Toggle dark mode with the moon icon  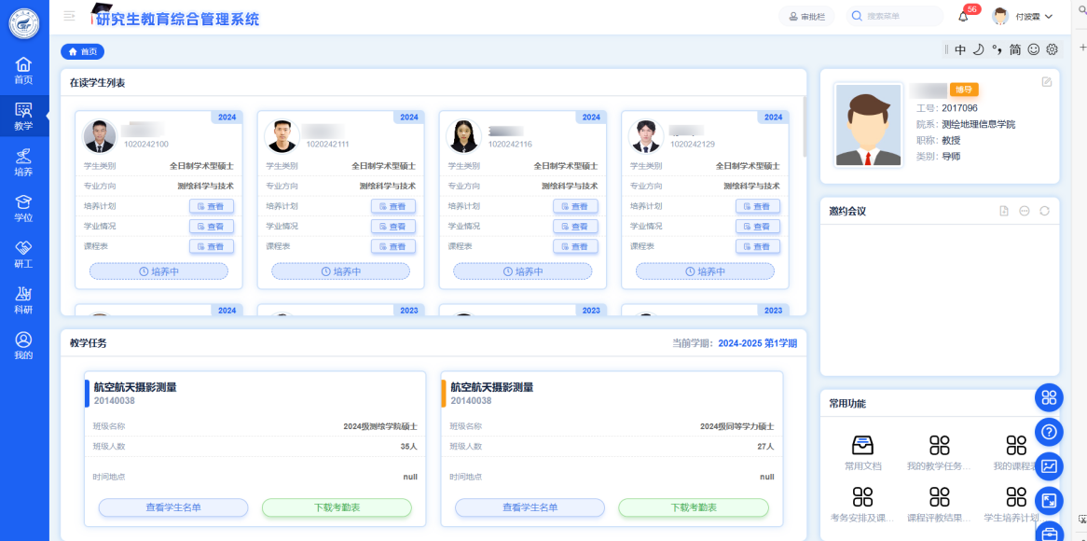(x=979, y=50)
